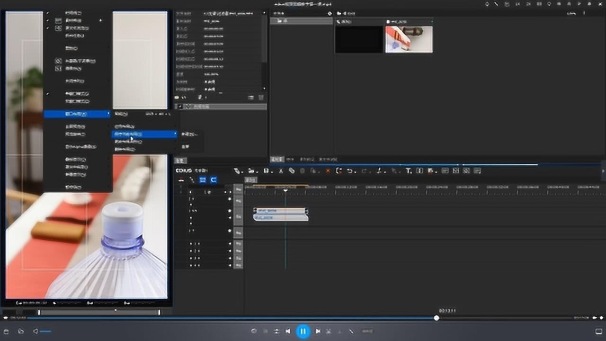Click the white playback progress handle
Image resolution: width=606 pixels, height=341 pixels.
point(437,318)
